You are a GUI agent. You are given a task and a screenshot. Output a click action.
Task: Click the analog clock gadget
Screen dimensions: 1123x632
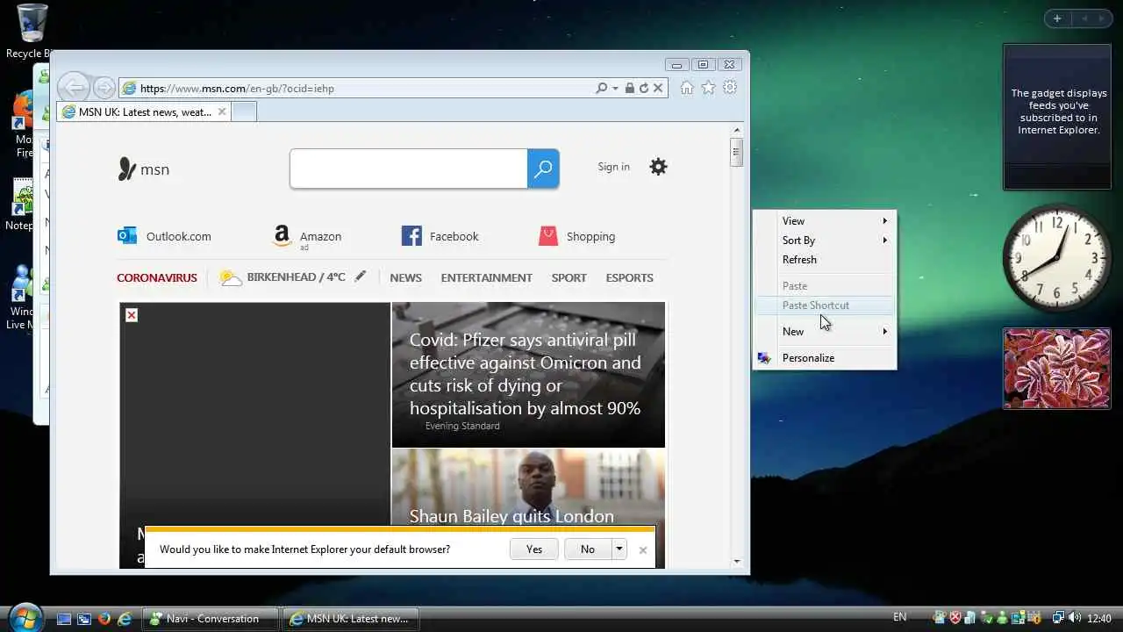point(1057,258)
